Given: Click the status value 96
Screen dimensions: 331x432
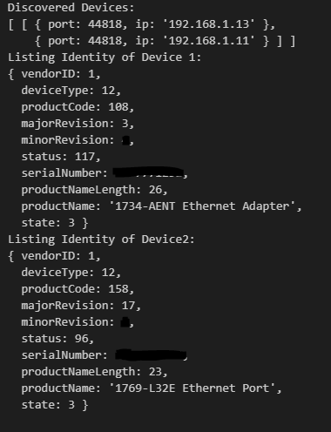Looking at the screenshot, I should [82, 339].
